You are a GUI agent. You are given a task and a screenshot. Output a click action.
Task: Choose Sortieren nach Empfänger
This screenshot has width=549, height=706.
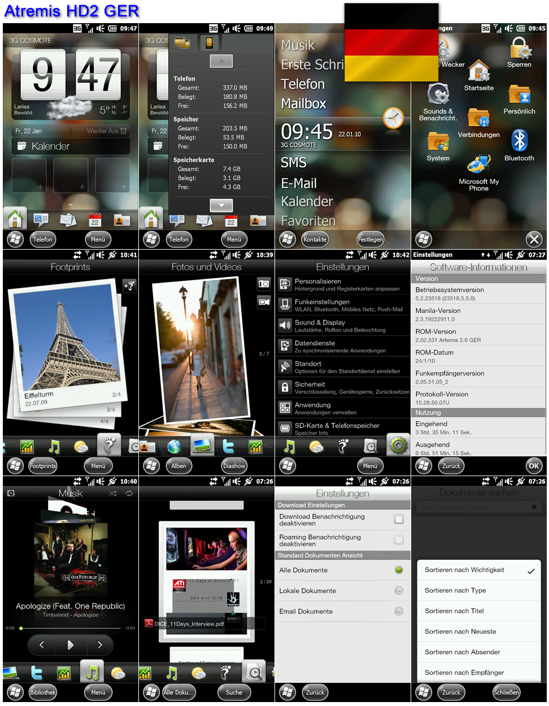[479, 672]
